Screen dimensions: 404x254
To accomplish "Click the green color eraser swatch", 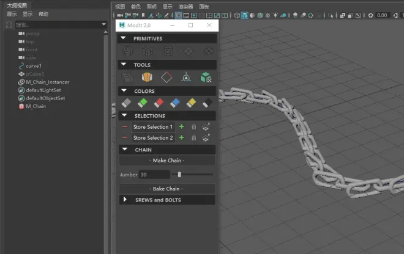I will (143, 103).
